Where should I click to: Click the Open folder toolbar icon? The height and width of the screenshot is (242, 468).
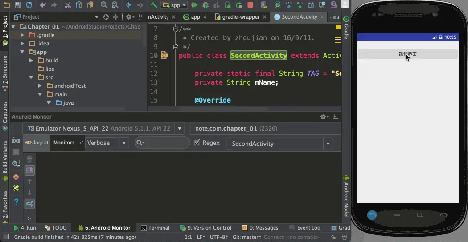pyautogui.click(x=6, y=5)
